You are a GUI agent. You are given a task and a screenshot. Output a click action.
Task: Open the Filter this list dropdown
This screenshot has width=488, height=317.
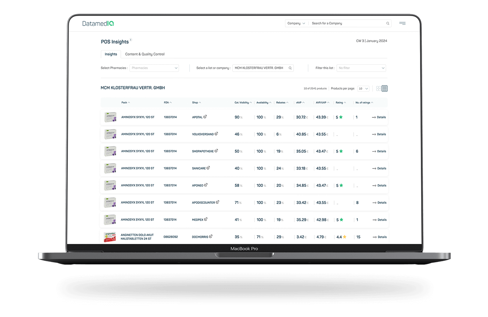[361, 68]
